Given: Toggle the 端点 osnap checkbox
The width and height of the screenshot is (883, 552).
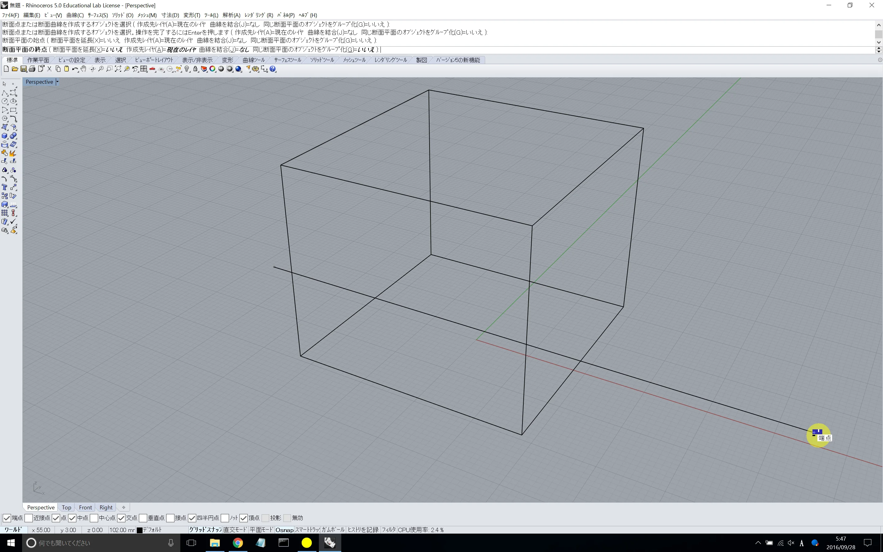Looking at the screenshot, I should [x=6, y=518].
